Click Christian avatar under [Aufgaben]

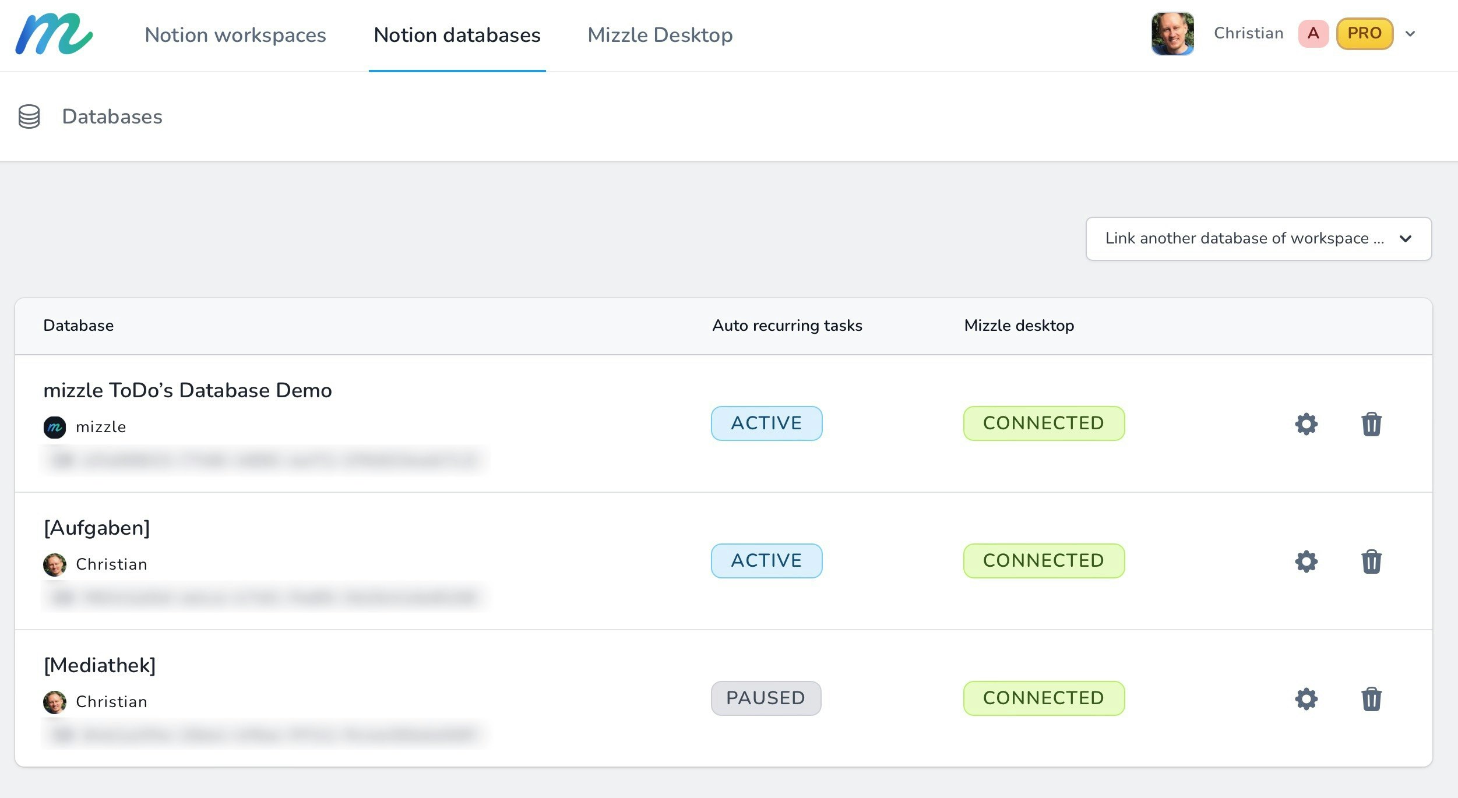tap(55, 564)
